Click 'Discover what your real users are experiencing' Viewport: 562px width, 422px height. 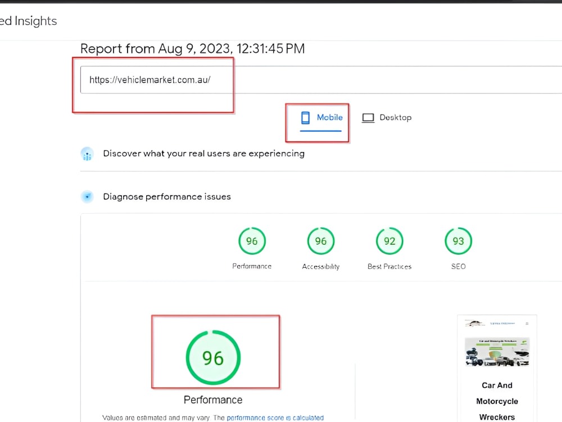[x=203, y=154]
